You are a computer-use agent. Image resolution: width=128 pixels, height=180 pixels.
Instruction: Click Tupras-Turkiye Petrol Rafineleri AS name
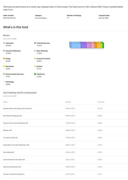(x=16, y=123)
